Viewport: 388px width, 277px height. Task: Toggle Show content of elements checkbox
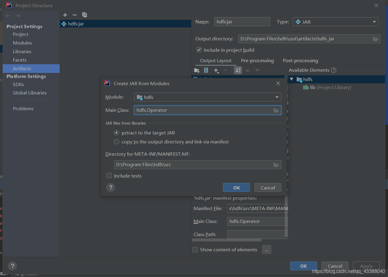pyautogui.click(x=195, y=250)
